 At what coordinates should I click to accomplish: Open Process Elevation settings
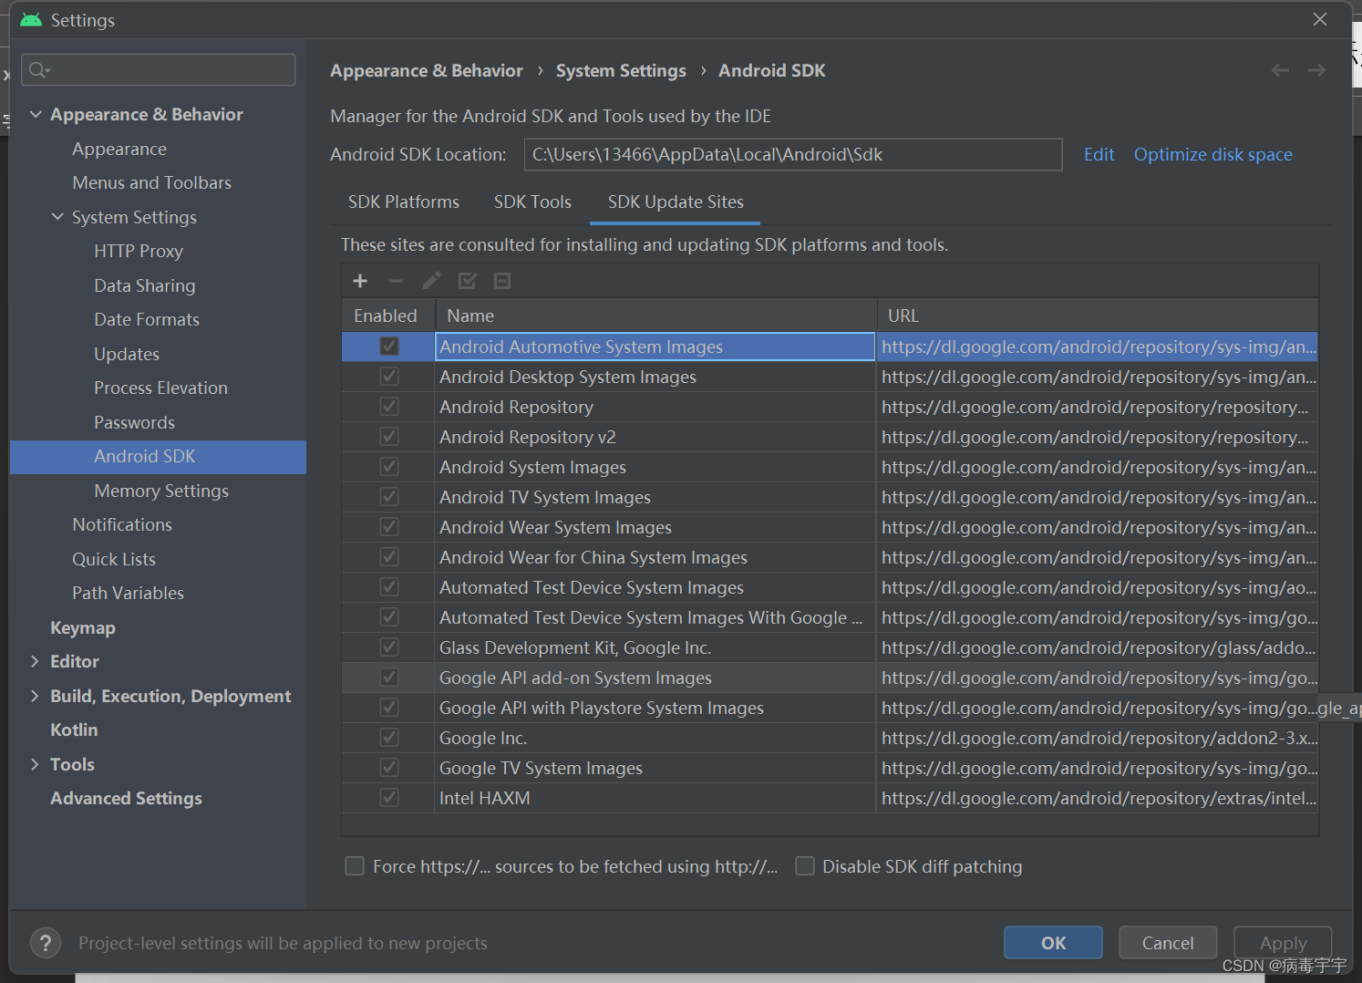point(160,388)
